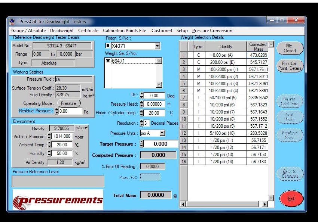318x224 pixels.
Task: Toggle the checkbox beside piston X4071
Action: 108,46
